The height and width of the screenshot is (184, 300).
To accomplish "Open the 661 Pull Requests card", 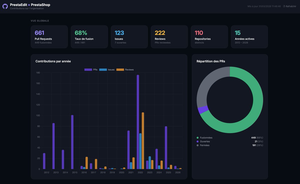I will tap(49, 37).
